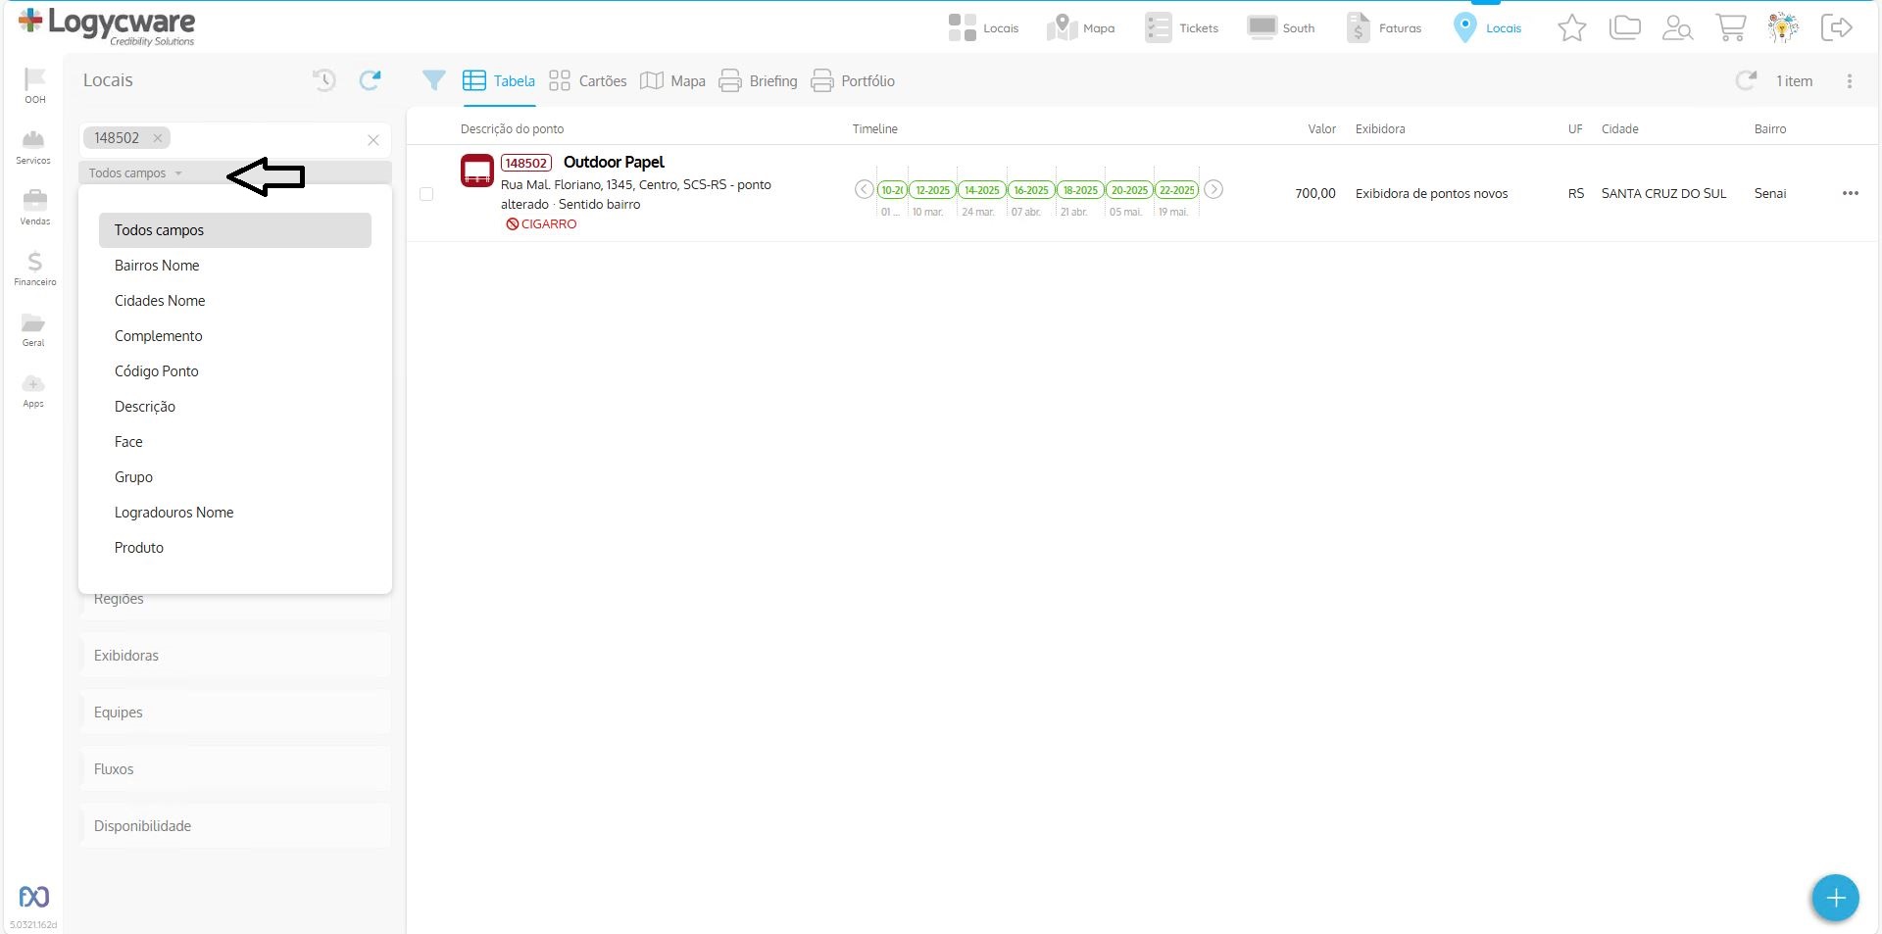Open the row options three-dot menu
This screenshot has height=934, width=1882.
coord(1850,193)
